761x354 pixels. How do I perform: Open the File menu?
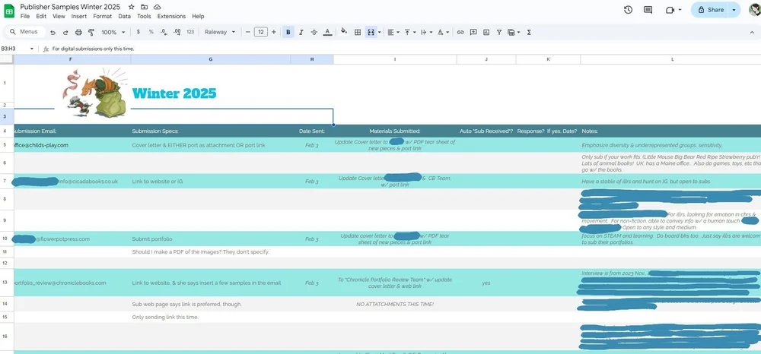25,16
